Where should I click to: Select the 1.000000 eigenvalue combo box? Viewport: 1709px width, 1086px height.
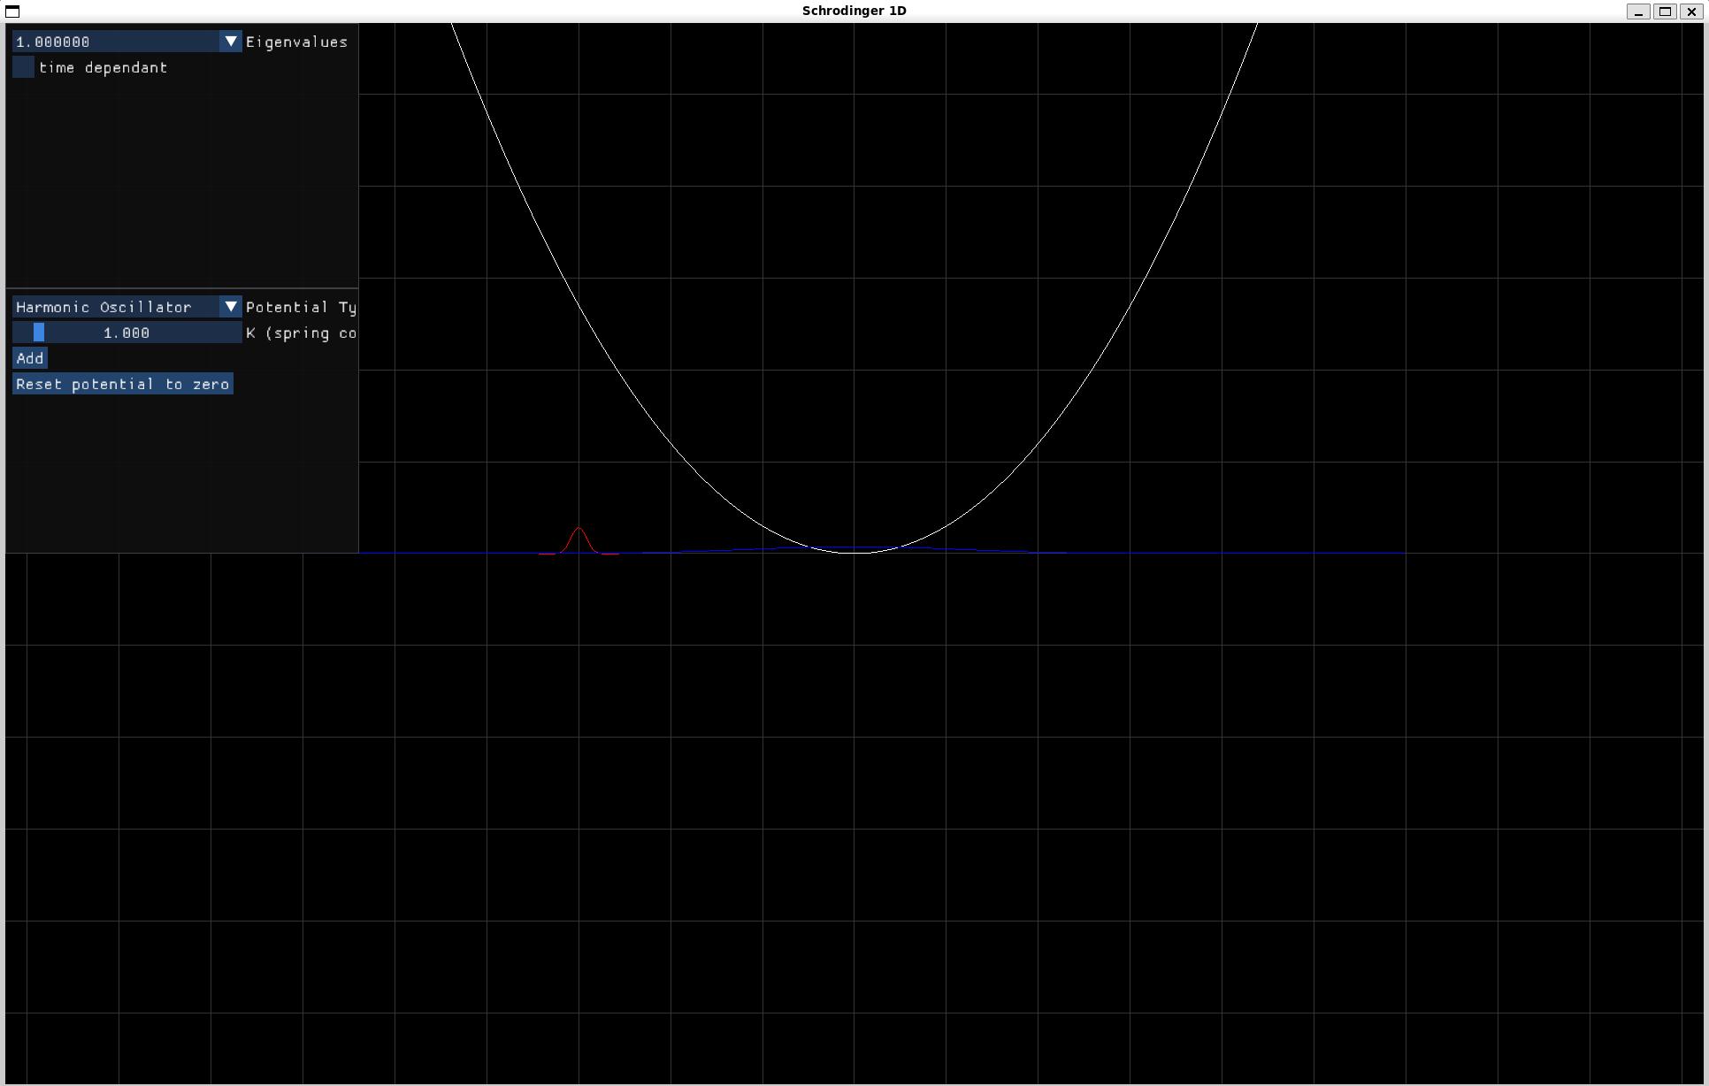pos(126,42)
